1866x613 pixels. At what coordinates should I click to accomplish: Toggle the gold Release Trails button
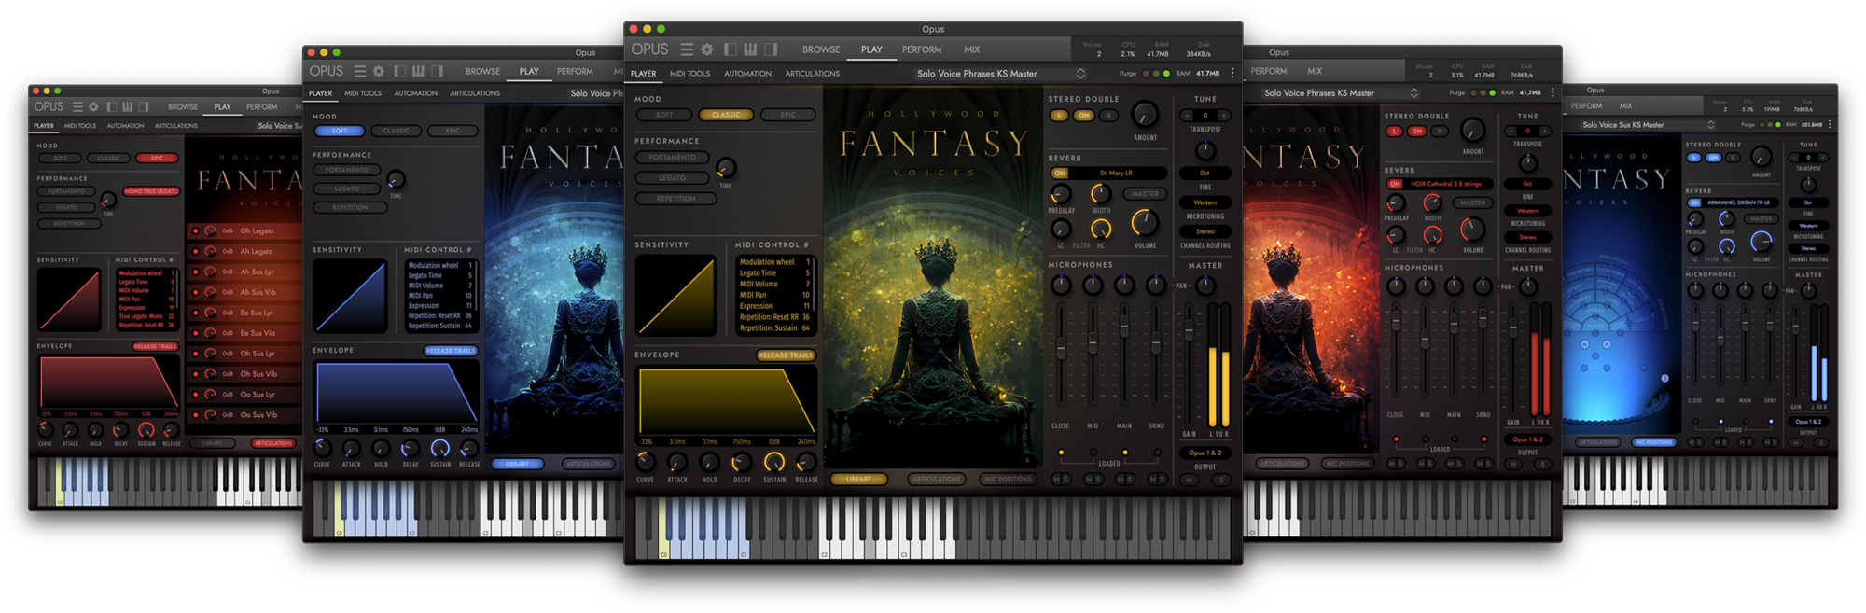tap(786, 355)
